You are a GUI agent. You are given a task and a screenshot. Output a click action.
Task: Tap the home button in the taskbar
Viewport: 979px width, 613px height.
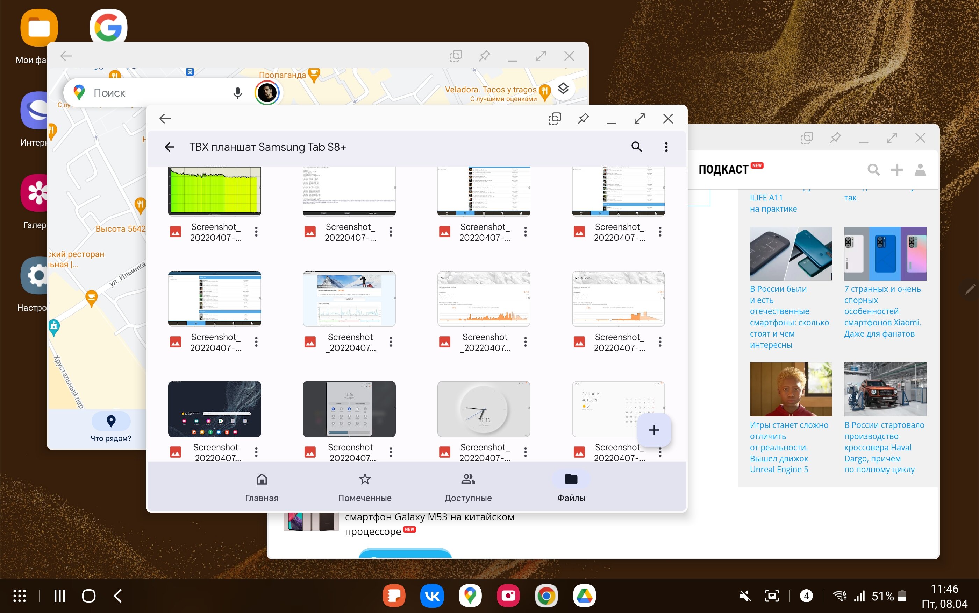[x=89, y=596]
